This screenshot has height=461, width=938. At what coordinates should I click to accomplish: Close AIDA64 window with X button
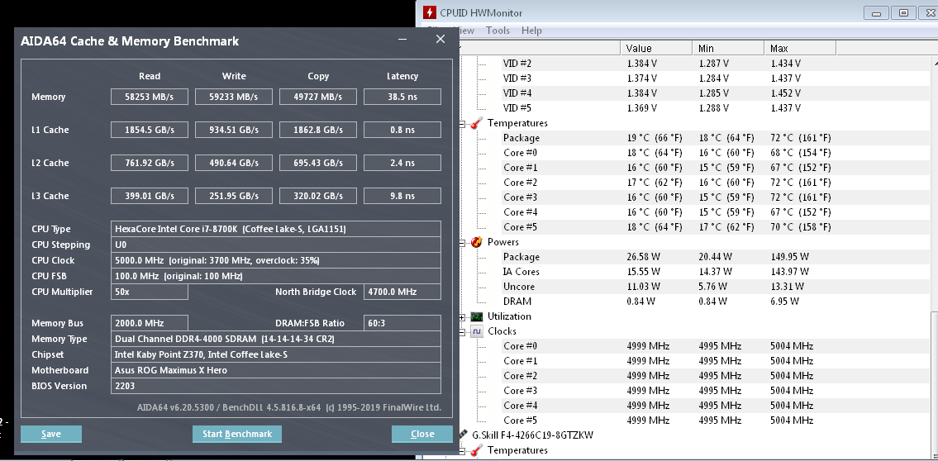(440, 40)
